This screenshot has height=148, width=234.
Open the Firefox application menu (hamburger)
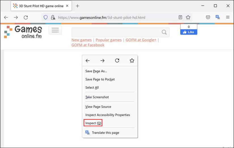228,17
